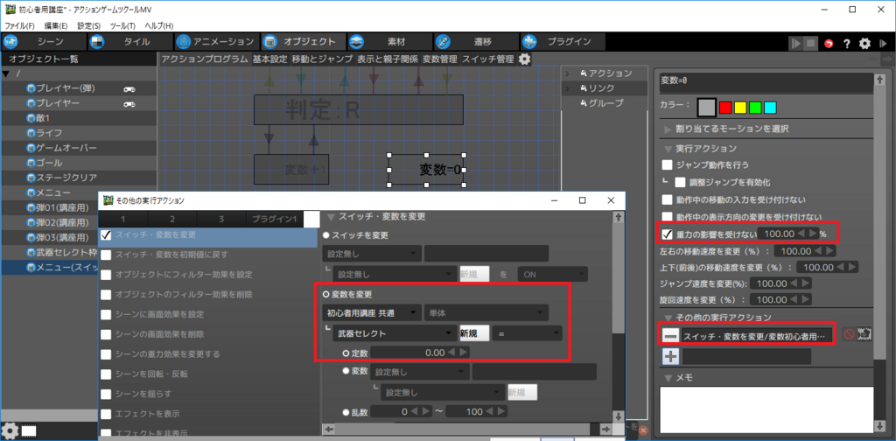Expand 割り当てるモーションを選択 section

click(x=668, y=129)
